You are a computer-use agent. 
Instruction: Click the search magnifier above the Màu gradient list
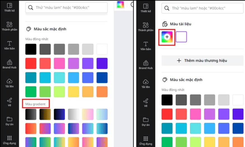pyautogui.click(x=31, y=8)
